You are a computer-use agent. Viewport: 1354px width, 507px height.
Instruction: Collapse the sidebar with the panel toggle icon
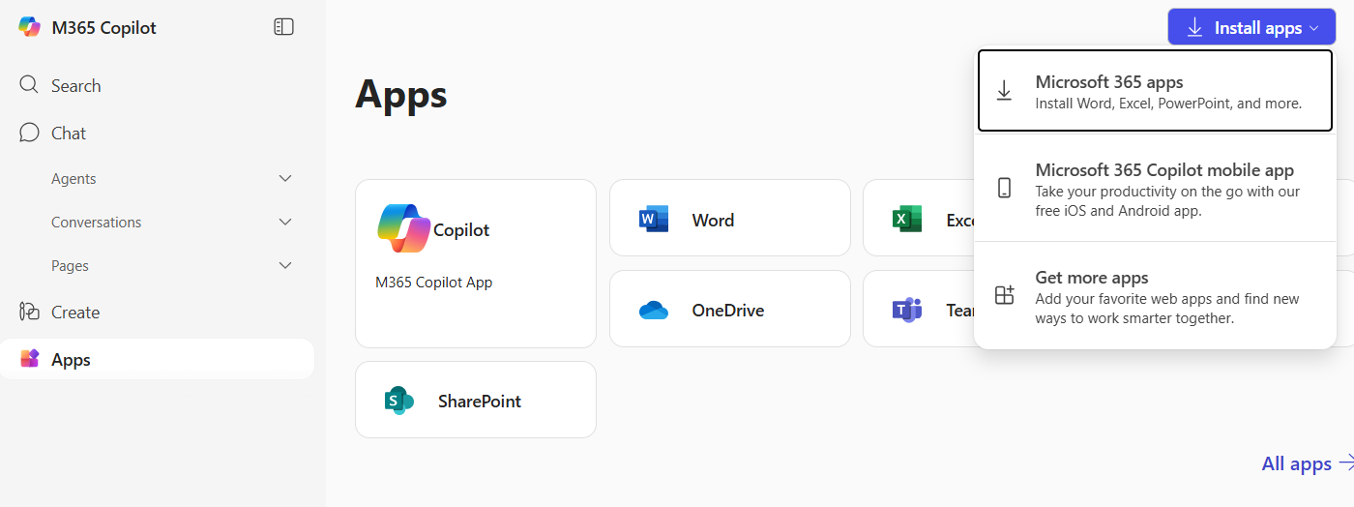point(283,27)
